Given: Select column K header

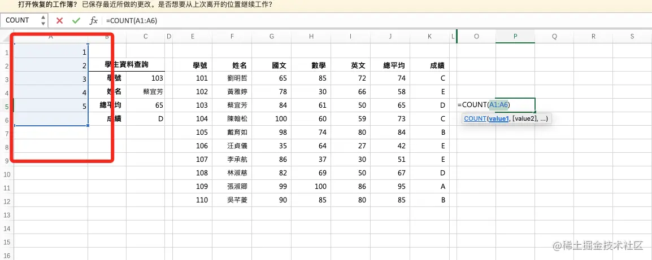Looking at the screenshot, I should (x=429, y=37).
